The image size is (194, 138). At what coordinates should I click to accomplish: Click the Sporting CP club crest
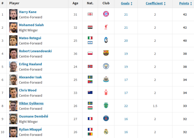[106, 105]
